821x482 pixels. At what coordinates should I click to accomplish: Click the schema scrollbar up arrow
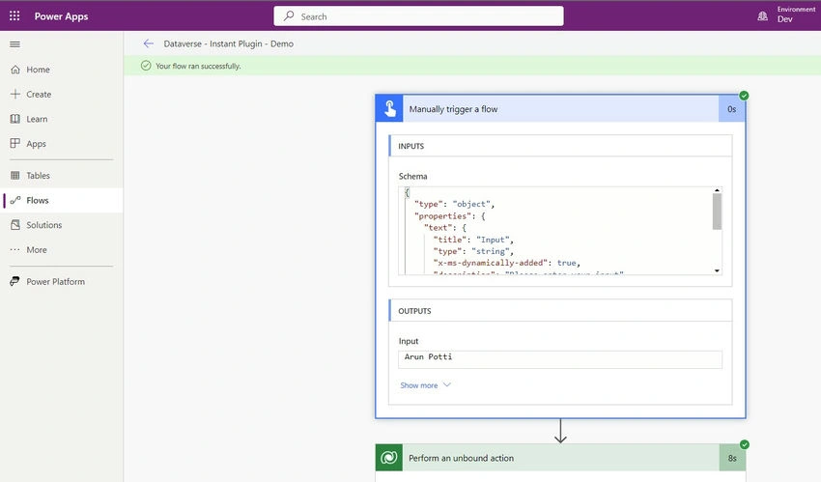coord(717,190)
